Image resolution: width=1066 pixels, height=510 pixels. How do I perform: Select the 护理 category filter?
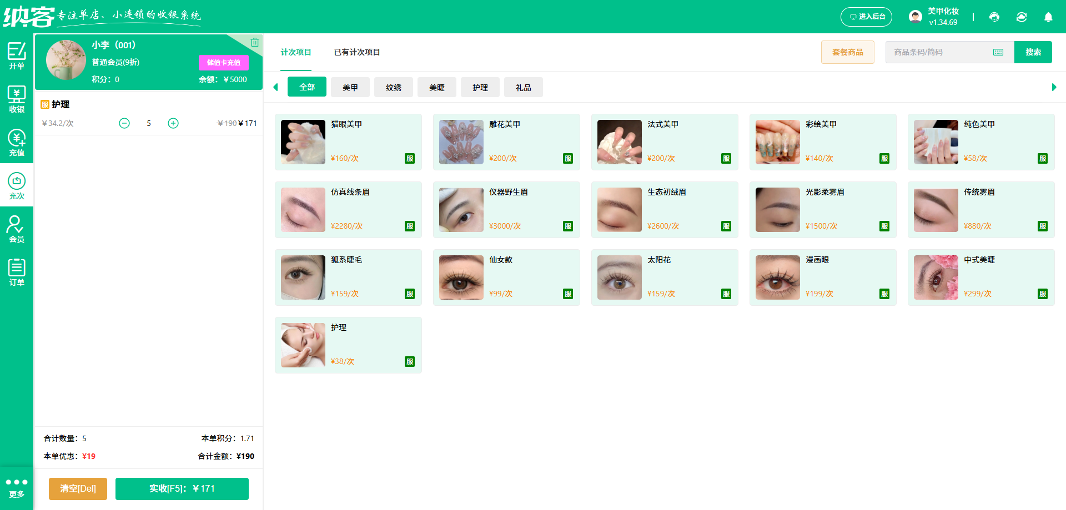pyautogui.click(x=480, y=87)
